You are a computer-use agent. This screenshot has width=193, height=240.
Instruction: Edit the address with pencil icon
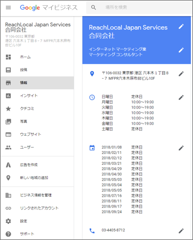point(181,74)
